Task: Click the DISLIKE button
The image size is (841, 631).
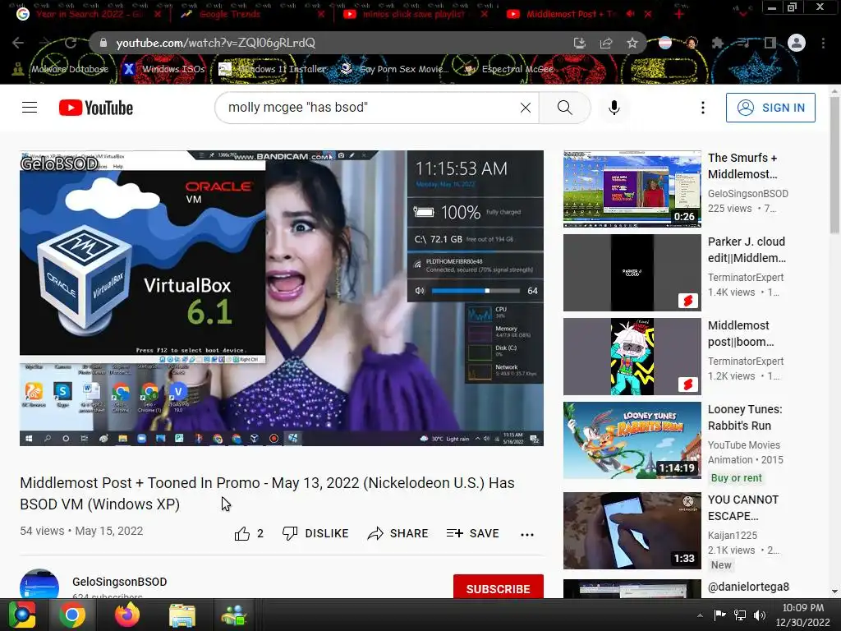Action: (315, 533)
